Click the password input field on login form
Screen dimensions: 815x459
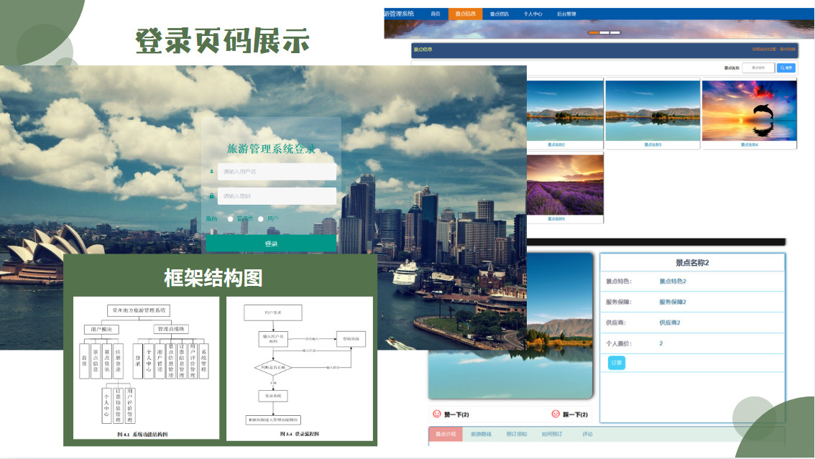(277, 196)
